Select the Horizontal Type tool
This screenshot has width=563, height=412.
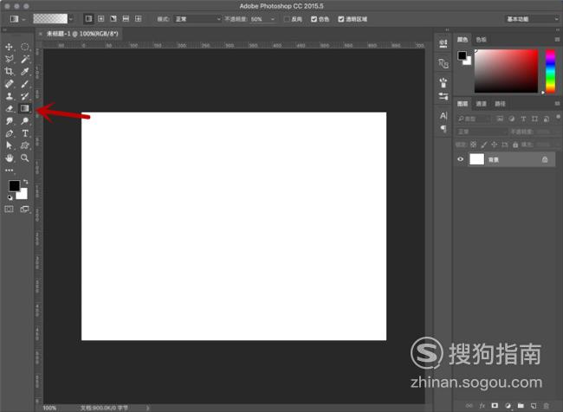pos(25,133)
